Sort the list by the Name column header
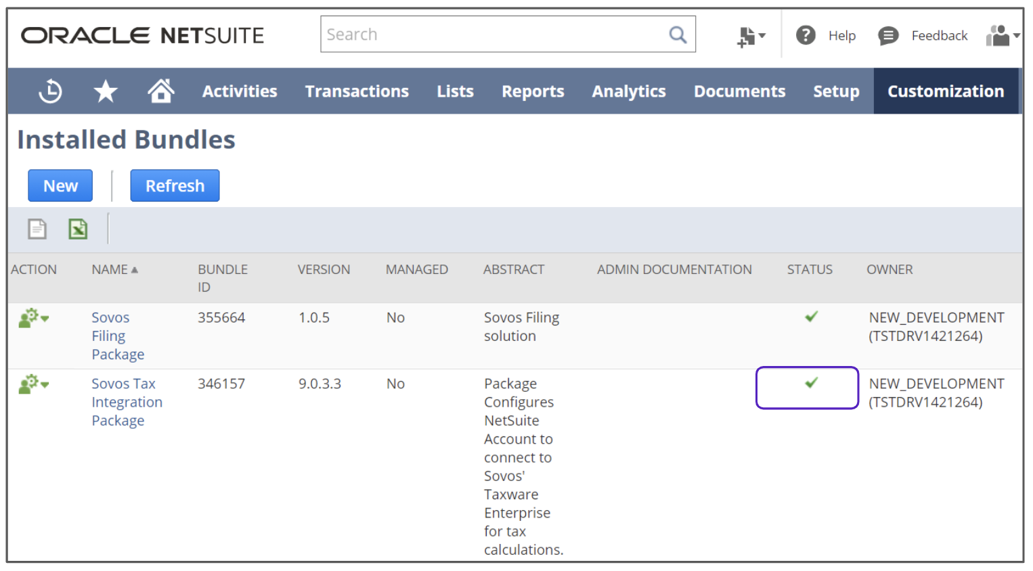 point(110,270)
